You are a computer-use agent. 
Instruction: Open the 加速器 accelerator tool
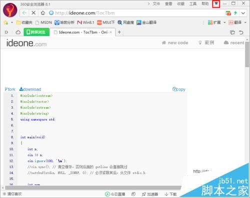pos(150,194)
